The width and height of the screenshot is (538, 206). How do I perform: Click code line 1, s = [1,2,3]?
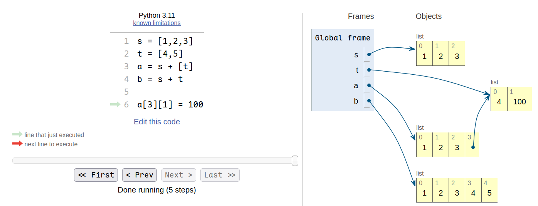165,41
